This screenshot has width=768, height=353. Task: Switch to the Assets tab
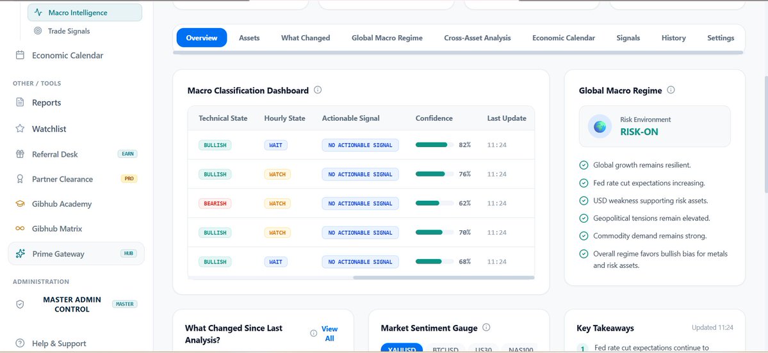point(249,38)
